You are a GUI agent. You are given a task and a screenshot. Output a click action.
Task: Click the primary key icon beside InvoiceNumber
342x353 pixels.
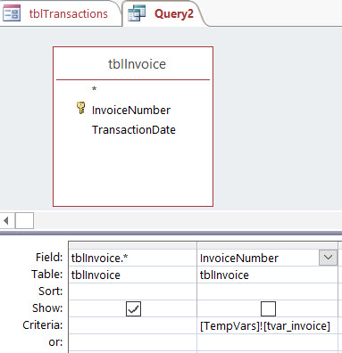80,108
